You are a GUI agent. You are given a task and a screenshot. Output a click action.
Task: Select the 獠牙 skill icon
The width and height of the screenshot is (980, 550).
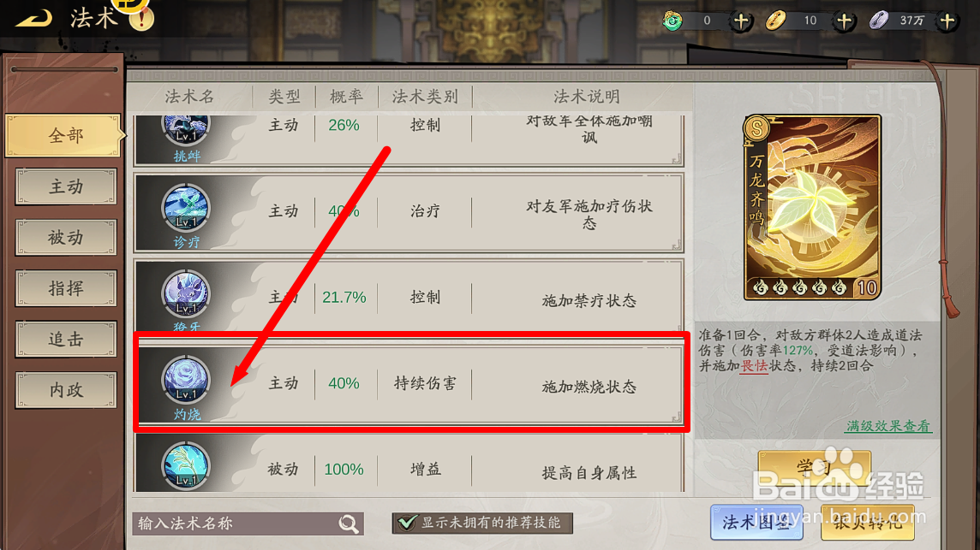coord(186,294)
